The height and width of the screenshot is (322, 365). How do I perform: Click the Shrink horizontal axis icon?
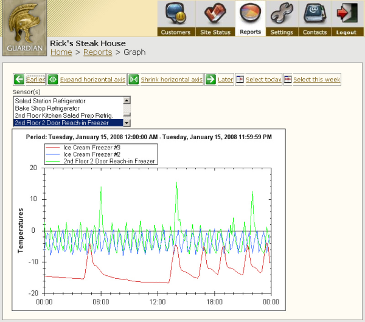[x=133, y=80]
